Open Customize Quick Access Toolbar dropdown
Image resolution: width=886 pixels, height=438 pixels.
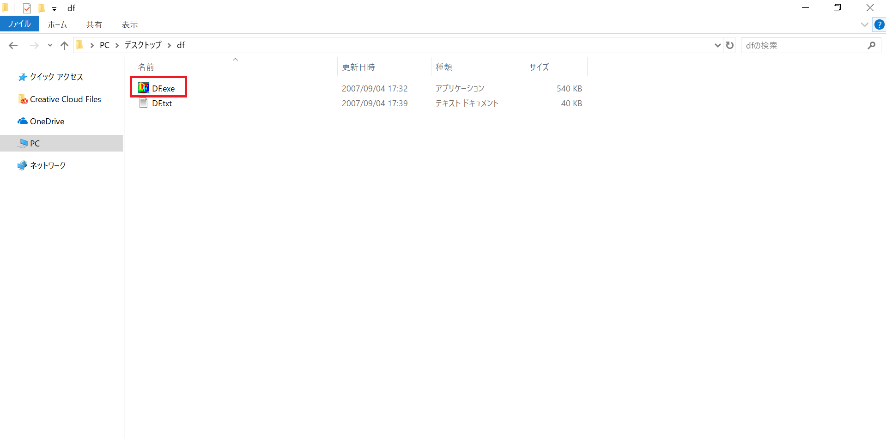(54, 9)
